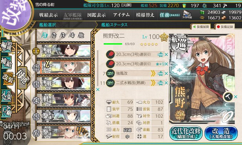
Task: Unequip the ★+9 20.3cm(3号)連装砲
Action: (x=166, y=64)
